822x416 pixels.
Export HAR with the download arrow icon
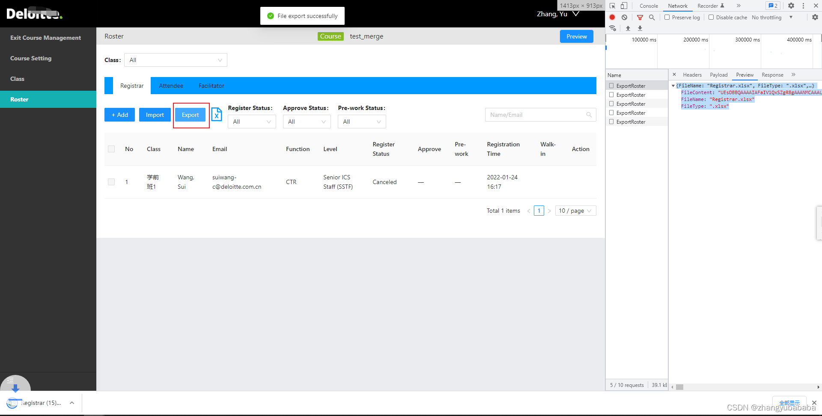pyautogui.click(x=640, y=28)
